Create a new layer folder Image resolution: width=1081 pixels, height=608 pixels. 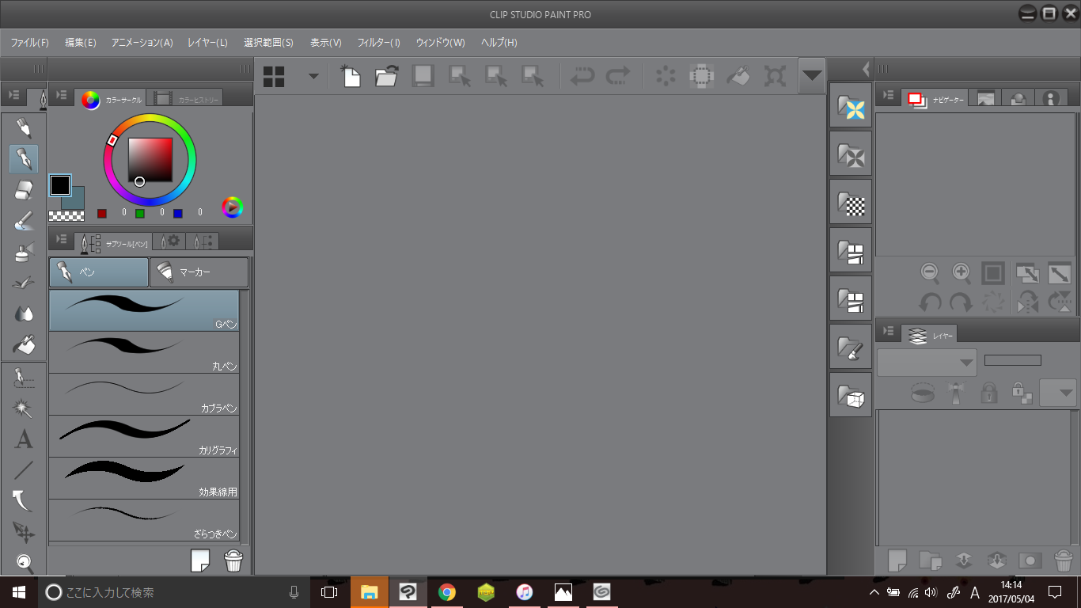(930, 560)
